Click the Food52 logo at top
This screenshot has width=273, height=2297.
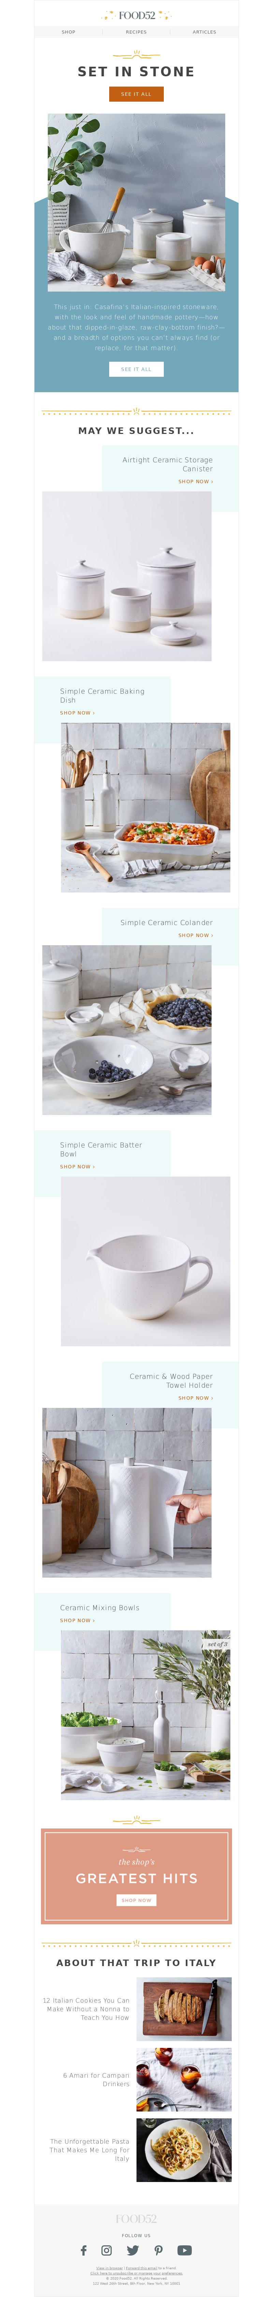136,15
